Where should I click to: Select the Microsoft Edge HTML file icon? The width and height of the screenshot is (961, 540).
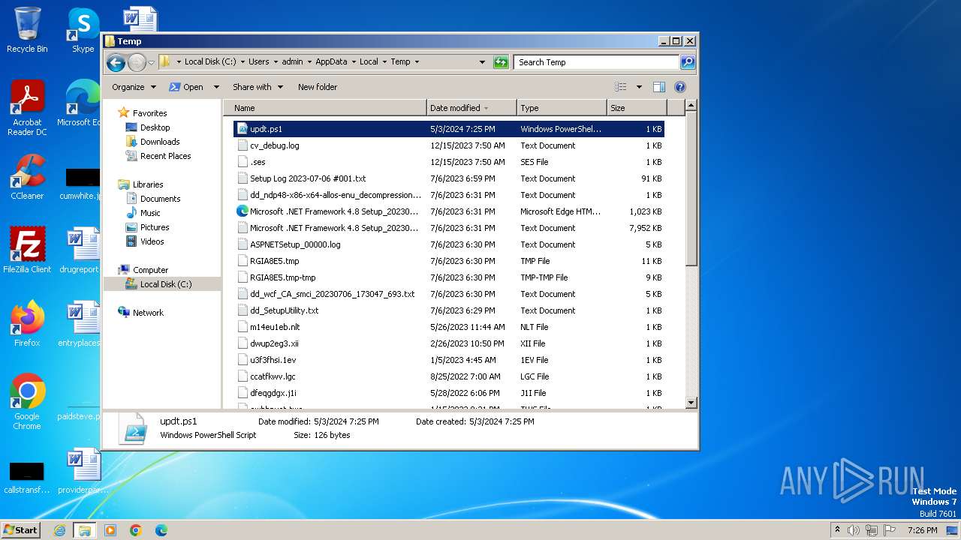(243, 211)
